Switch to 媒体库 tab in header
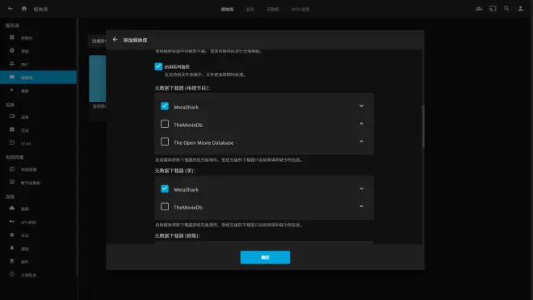This screenshot has width=533, height=300. click(x=227, y=9)
